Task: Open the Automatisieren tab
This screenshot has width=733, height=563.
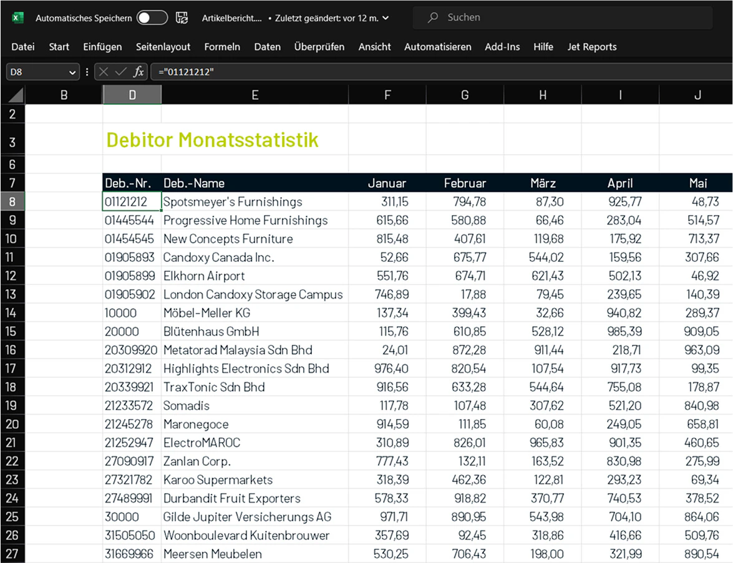Action: click(x=437, y=47)
